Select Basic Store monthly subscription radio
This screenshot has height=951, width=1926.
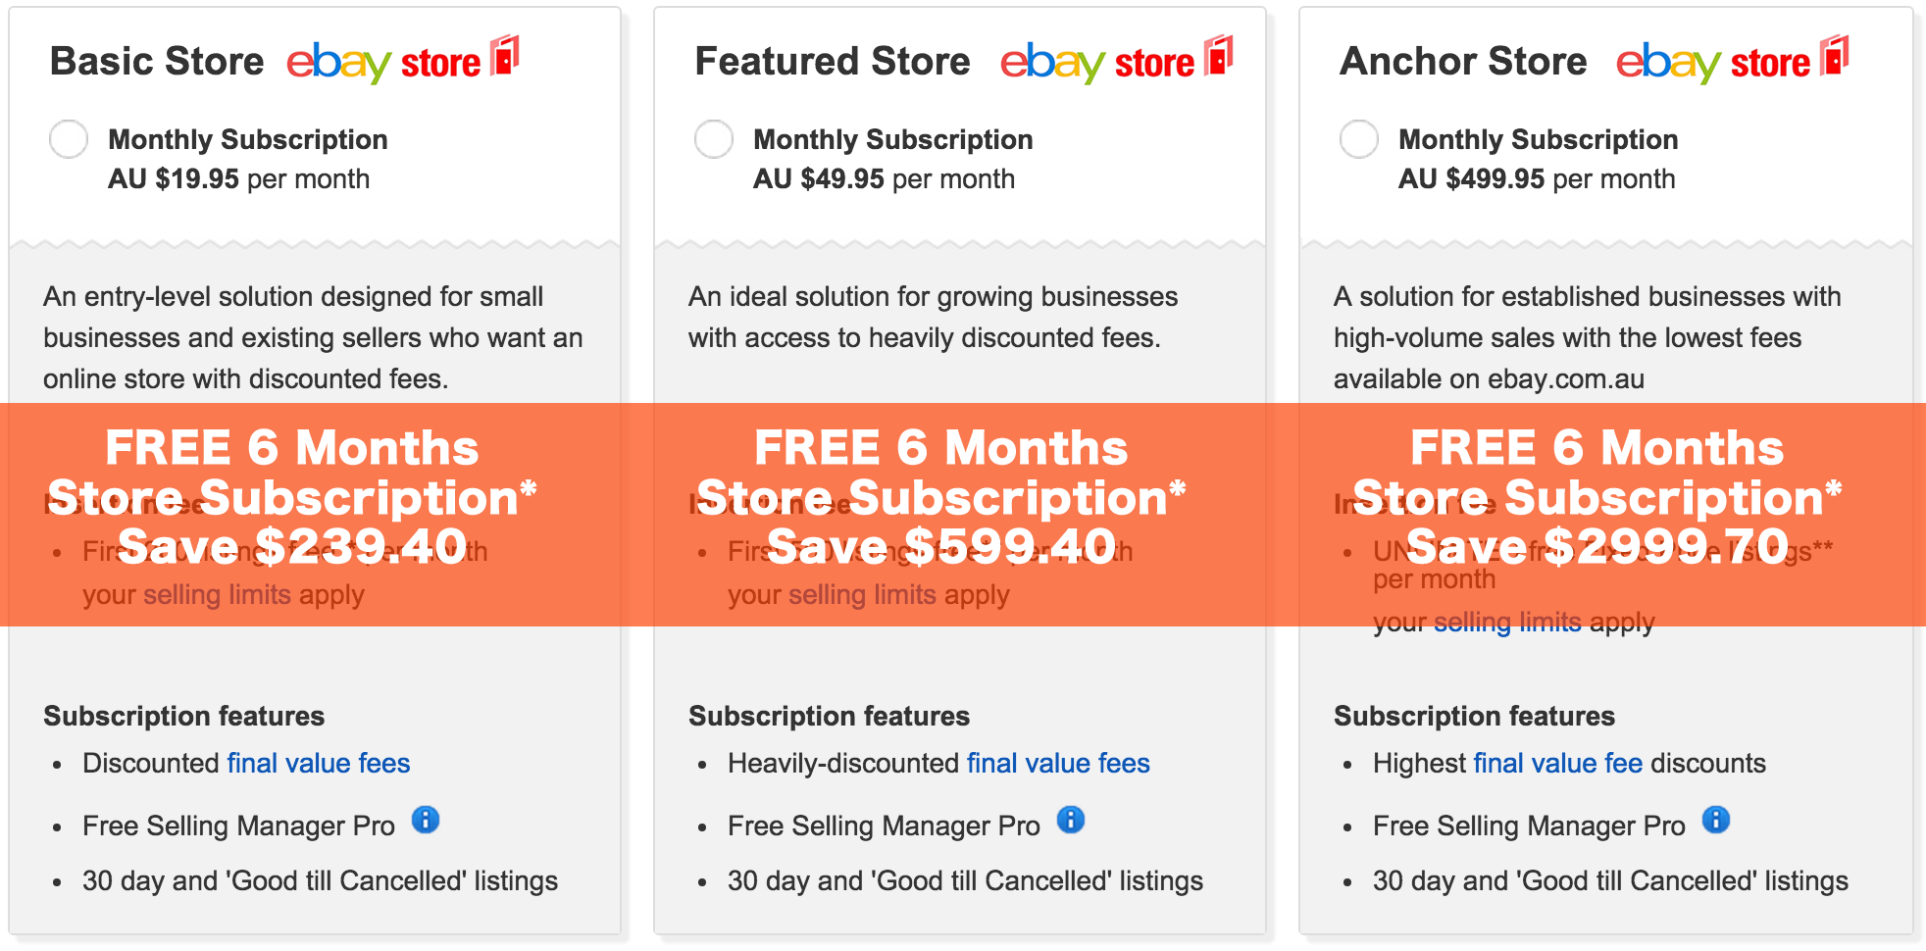pos(69,139)
